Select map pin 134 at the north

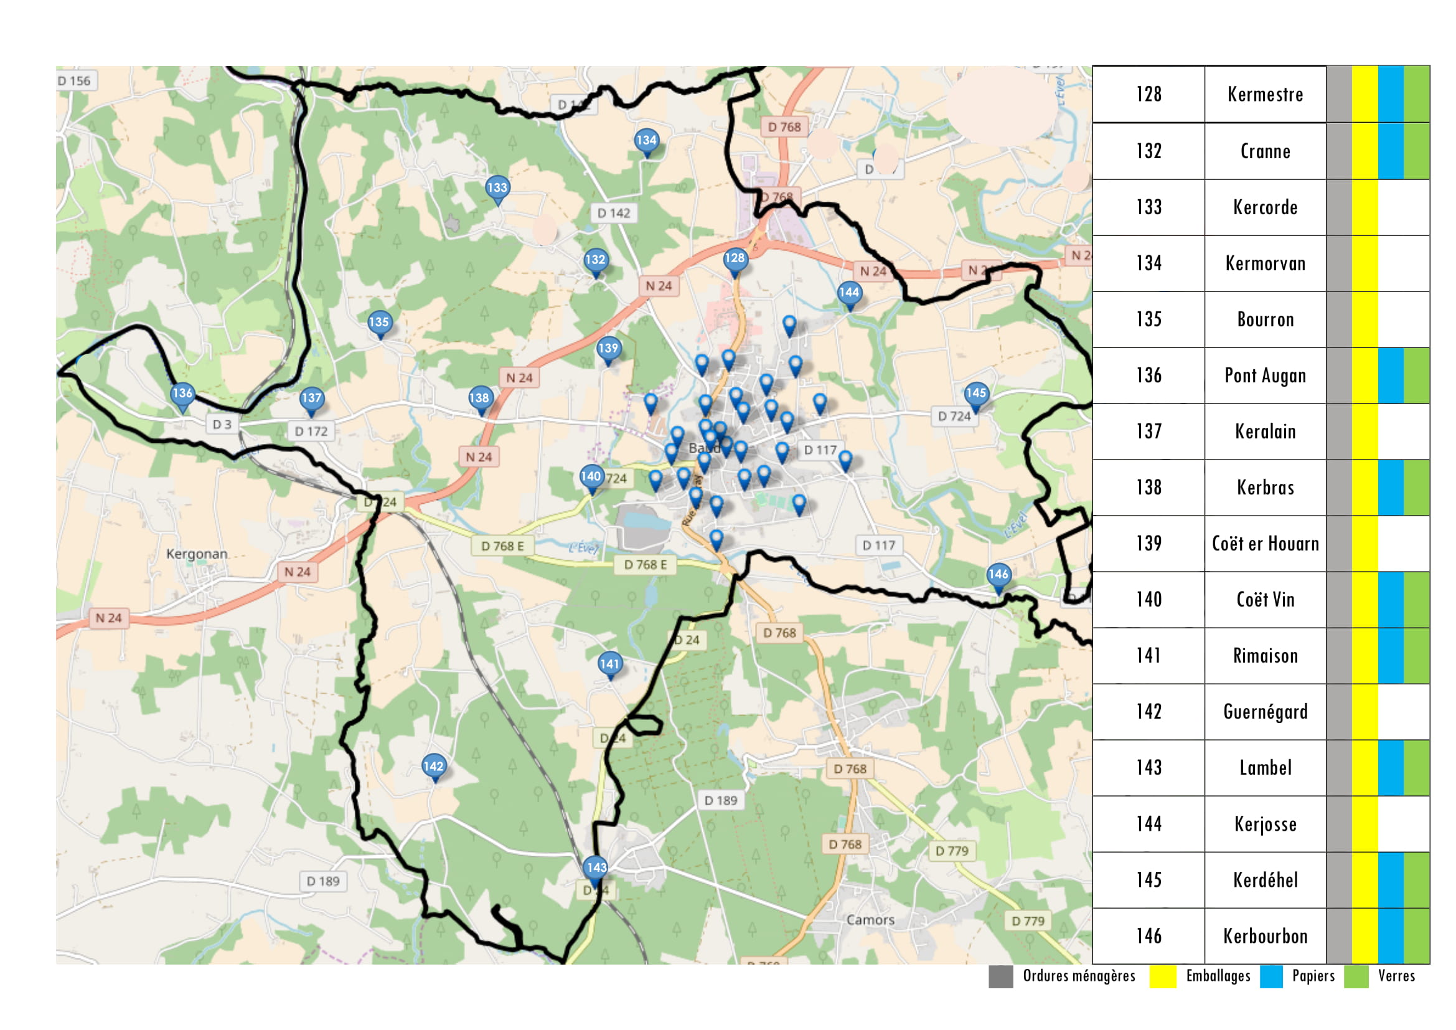tap(647, 142)
